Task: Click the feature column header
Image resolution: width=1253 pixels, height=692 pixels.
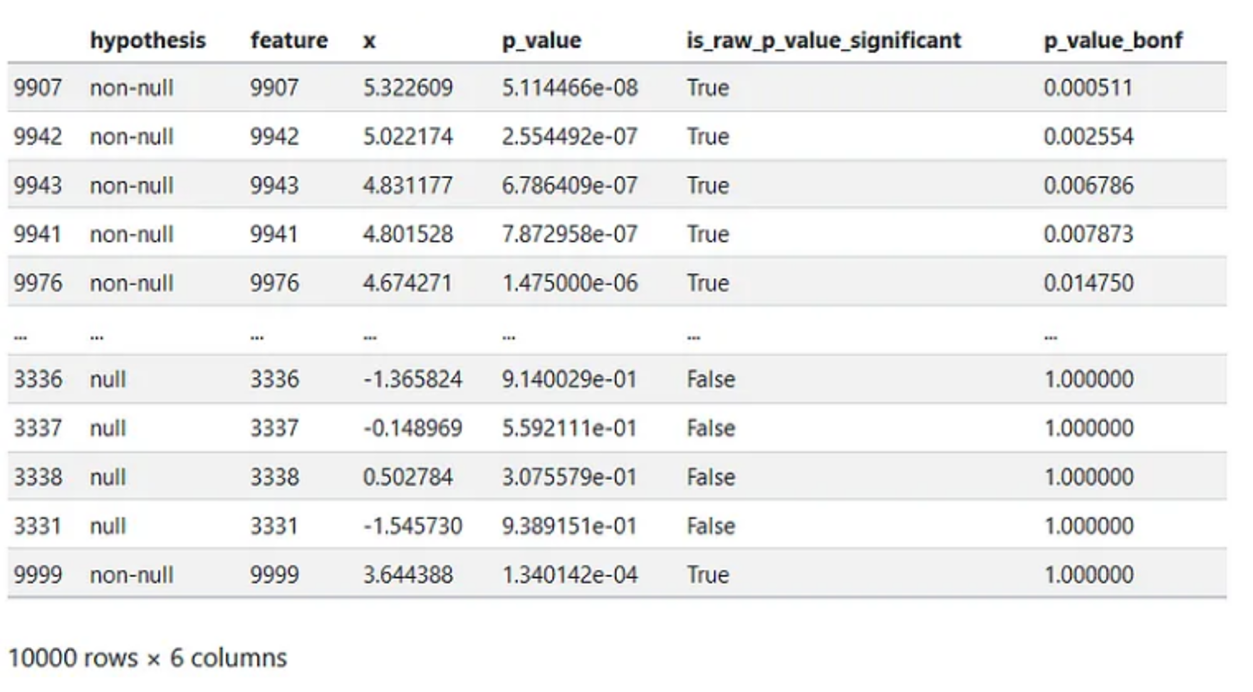Action: pos(289,41)
